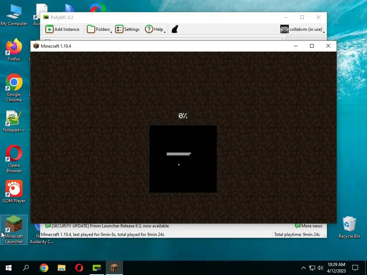
Task: Click the black cat icon in PollyMC
Action: pyautogui.click(x=175, y=29)
